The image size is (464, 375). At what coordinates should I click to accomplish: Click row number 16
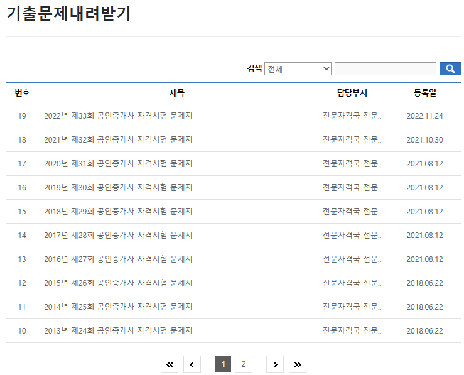click(x=22, y=188)
